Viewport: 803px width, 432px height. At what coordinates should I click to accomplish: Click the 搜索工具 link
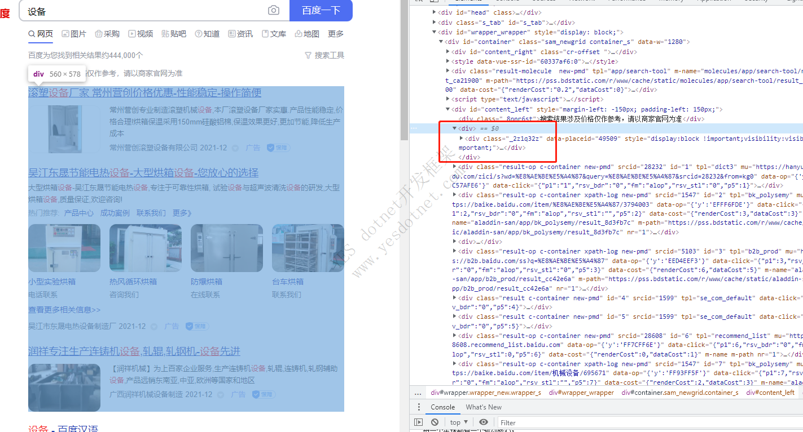pos(330,55)
